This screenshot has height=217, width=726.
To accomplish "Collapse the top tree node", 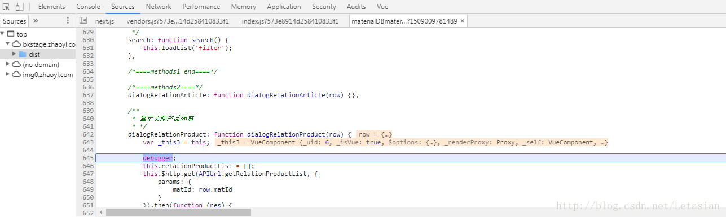I will pos(3,34).
